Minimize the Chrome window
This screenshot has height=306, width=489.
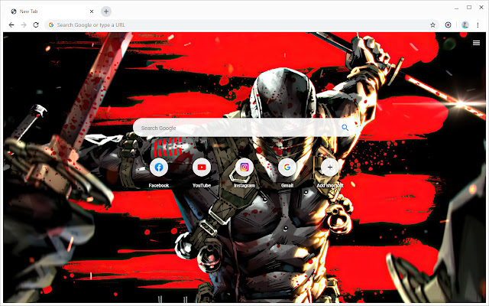click(x=457, y=8)
